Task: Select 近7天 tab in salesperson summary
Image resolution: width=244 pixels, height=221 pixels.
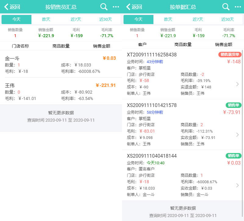Action: click(x=76, y=19)
